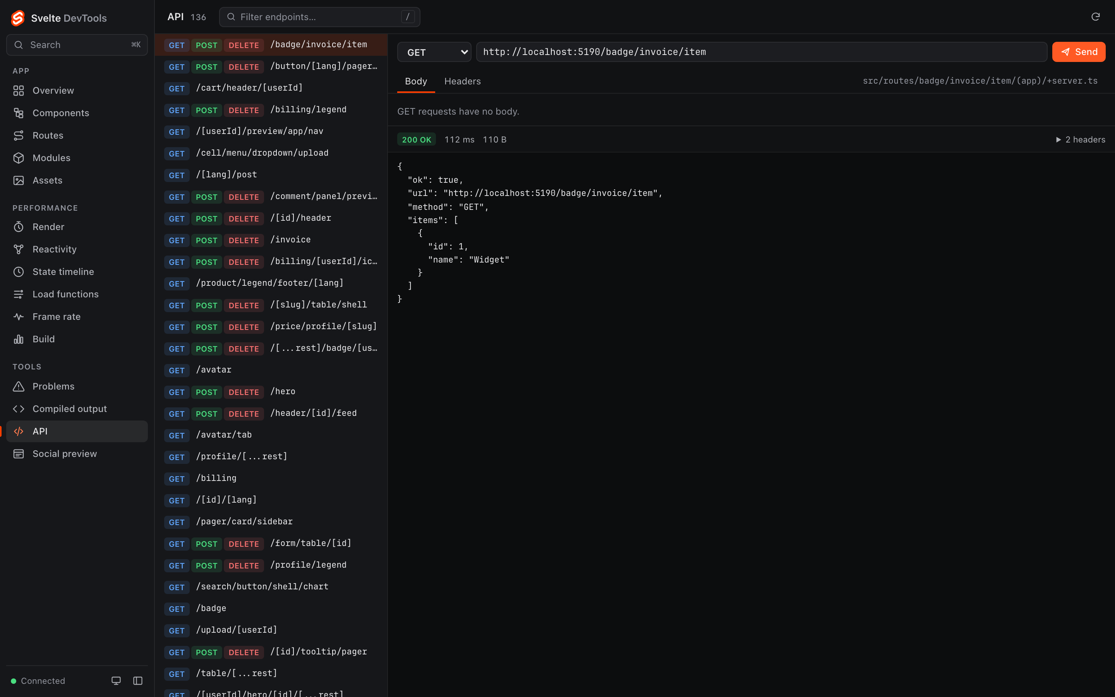Select the GET badge of /avatar/tab
The image size is (1115, 697).
(177, 436)
